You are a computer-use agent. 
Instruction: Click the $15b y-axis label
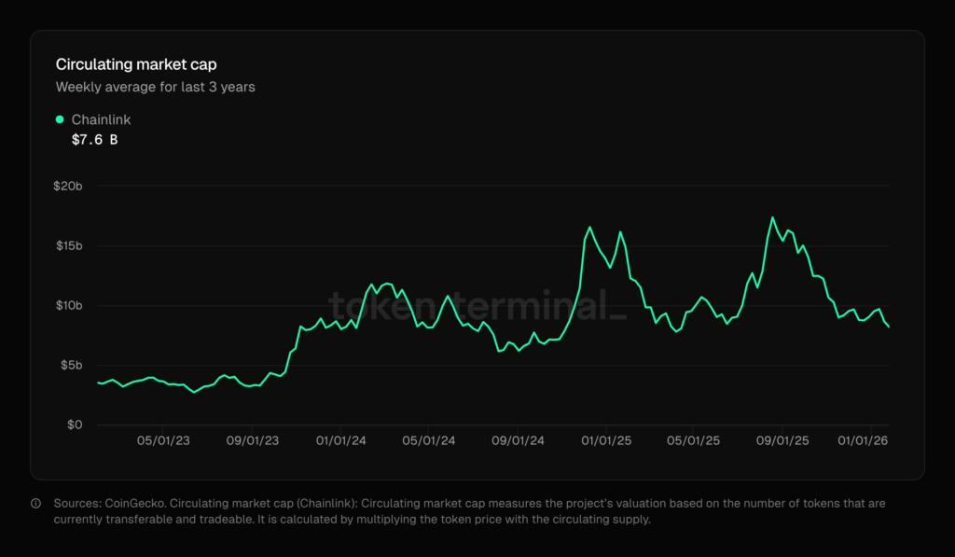(68, 246)
